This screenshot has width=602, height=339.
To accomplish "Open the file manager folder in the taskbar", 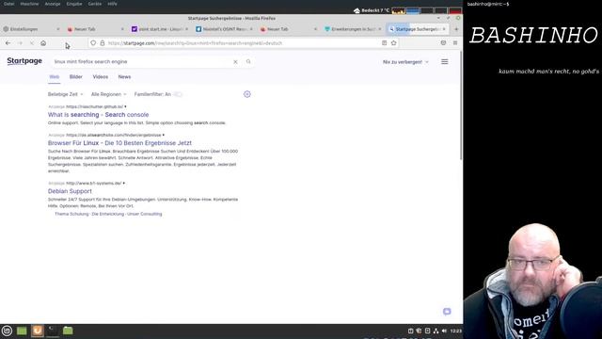I will 68,331.
